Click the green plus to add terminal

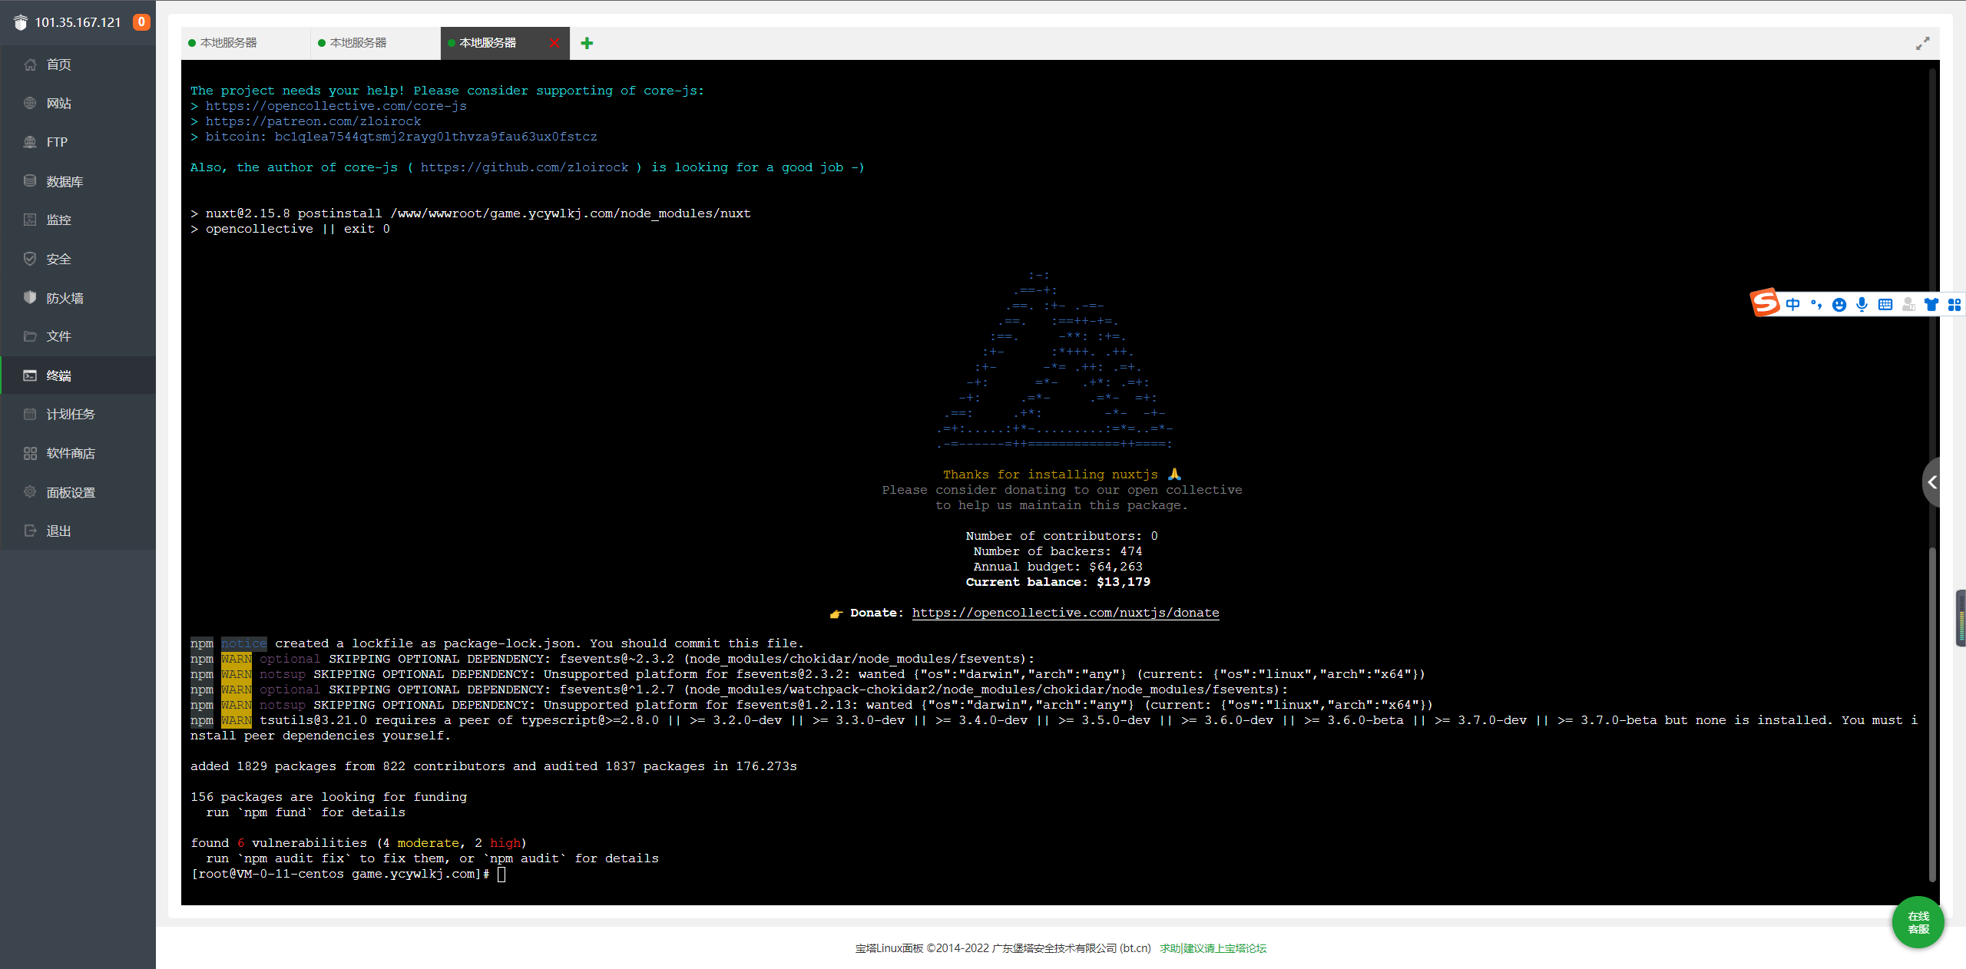click(587, 43)
